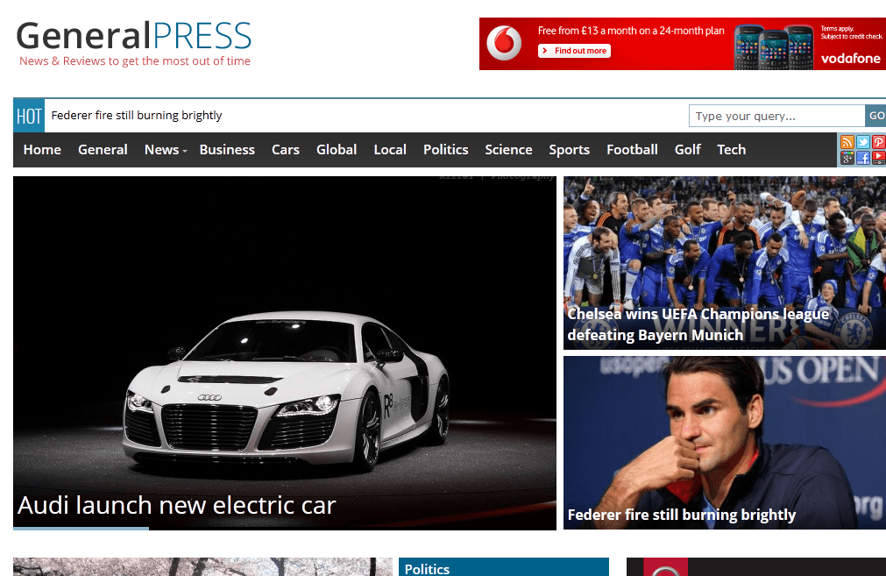The image size is (886, 576).
Task: Click the HOT label beside the ticker
Action: (x=29, y=116)
